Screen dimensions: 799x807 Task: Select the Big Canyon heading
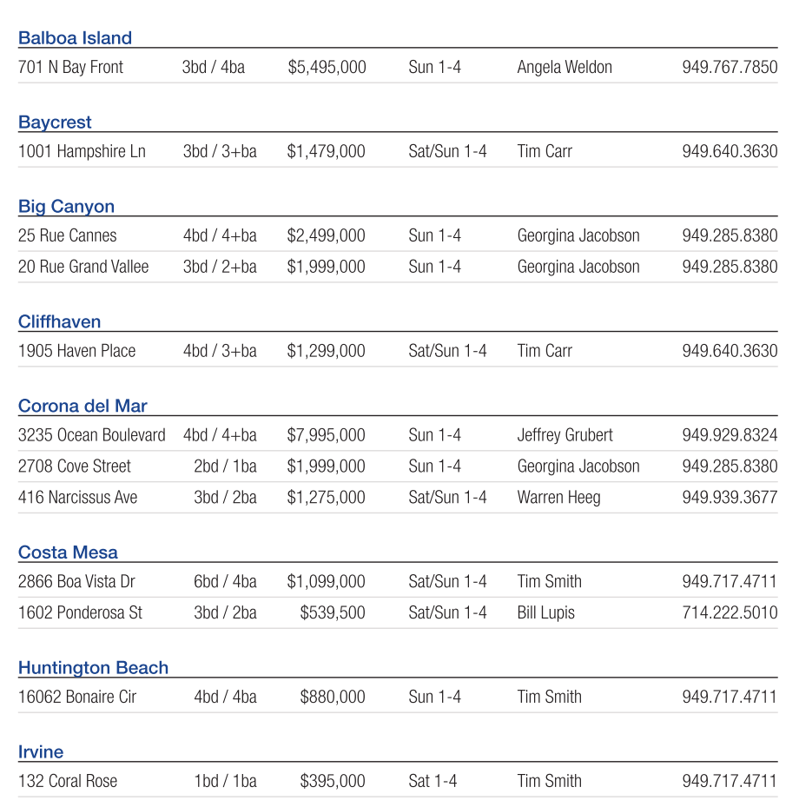pos(66,207)
